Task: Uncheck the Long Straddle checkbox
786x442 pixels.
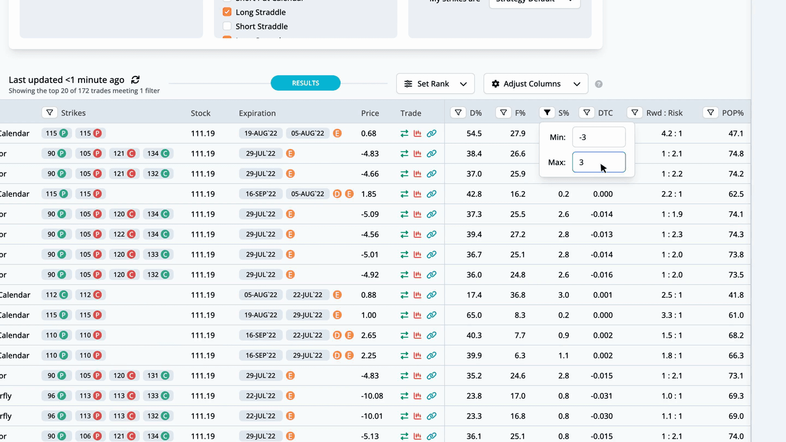Action: tap(227, 12)
